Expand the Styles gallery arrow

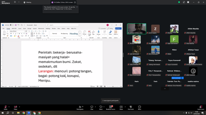pos(80,34)
